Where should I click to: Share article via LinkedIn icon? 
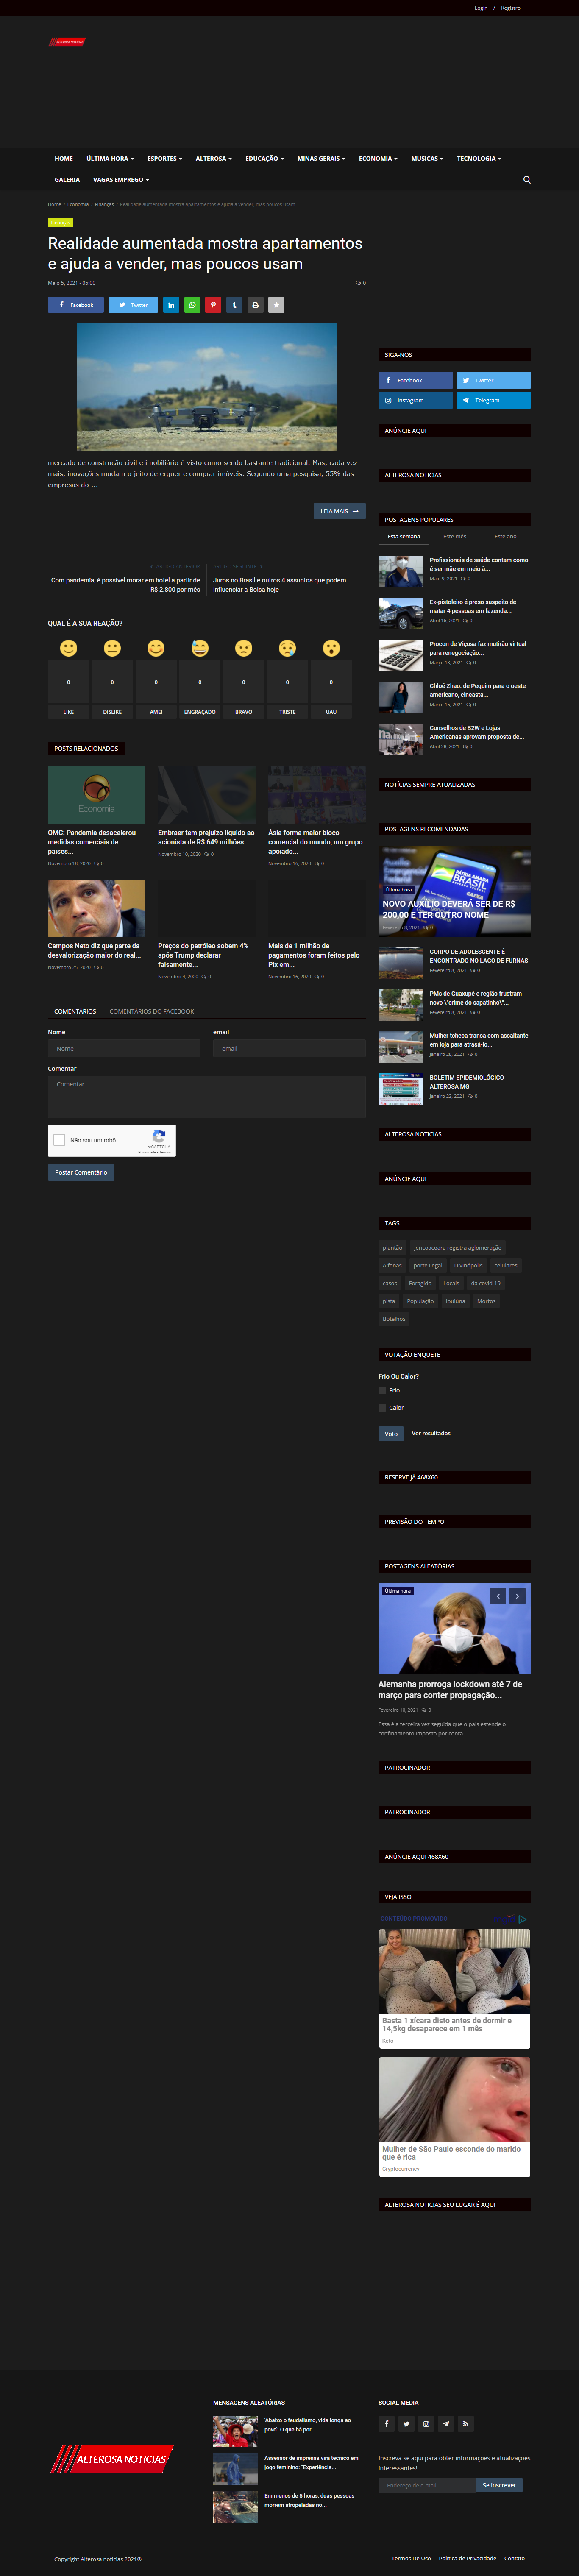(x=171, y=305)
